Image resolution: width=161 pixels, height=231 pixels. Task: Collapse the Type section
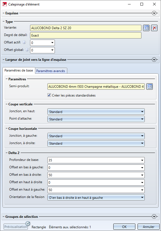click(4, 22)
